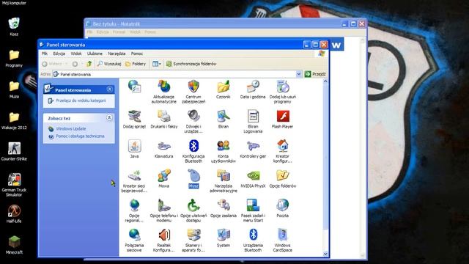Image resolution: width=469 pixels, height=264 pixels.
Task: Open Dodaj sprzęt wizard
Action: click(134, 119)
